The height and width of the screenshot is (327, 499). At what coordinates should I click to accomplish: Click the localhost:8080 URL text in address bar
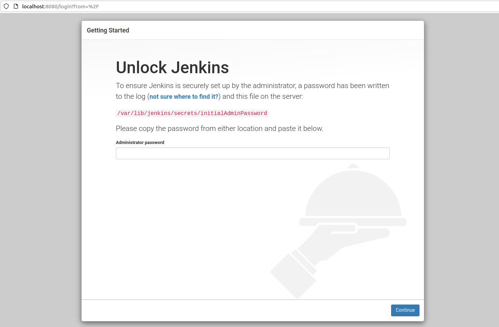coord(61,7)
